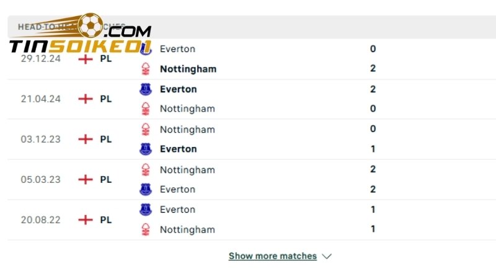Screen dimensions: 496x279
Task: Open the 29.12.24 match row date
Action: pos(40,58)
